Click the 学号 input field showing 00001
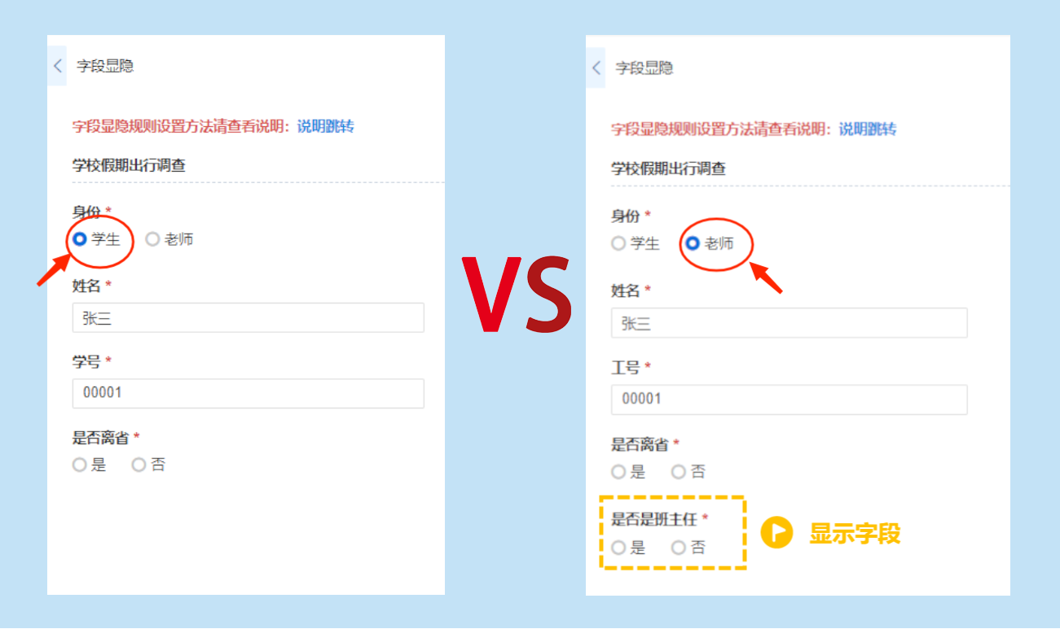Screen dimensions: 1060x629 click(249, 393)
